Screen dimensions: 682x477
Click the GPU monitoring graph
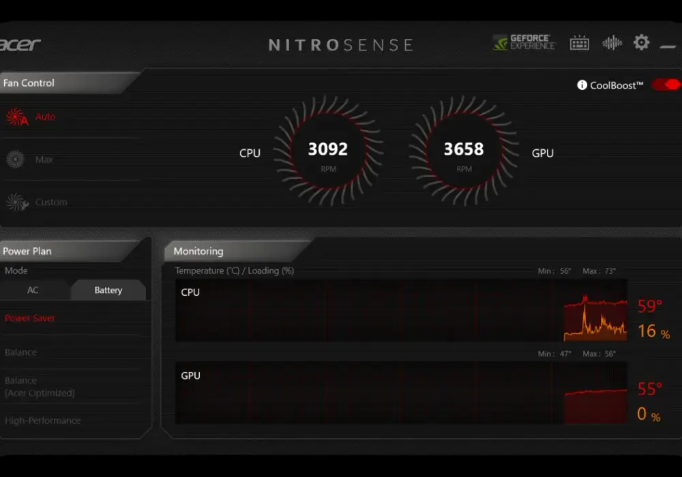[401, 393]
